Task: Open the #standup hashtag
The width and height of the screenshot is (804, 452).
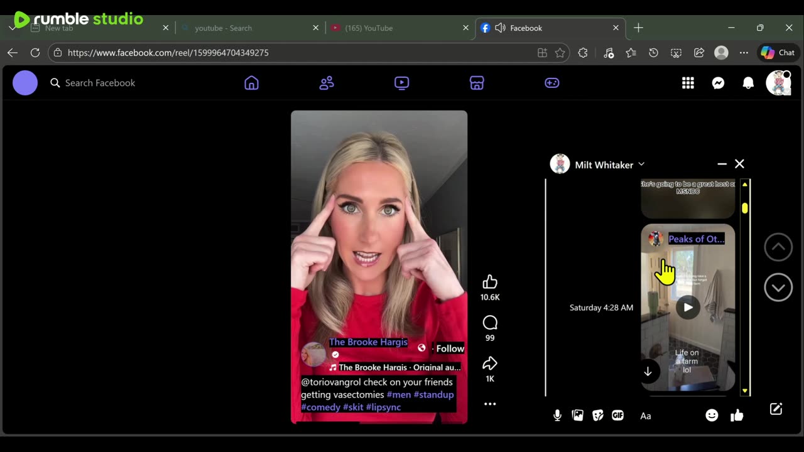Action: tap(433, 395)
